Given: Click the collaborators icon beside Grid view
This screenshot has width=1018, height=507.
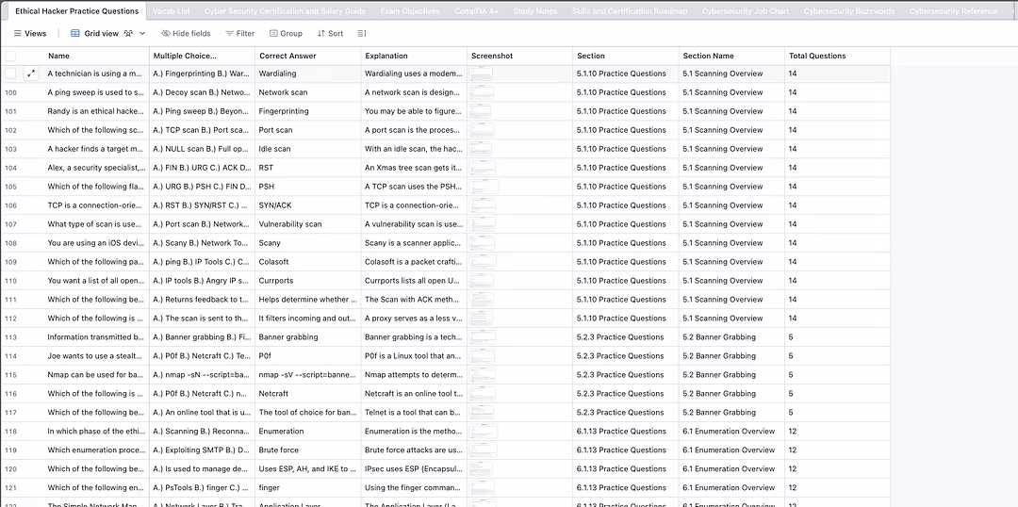Looking at the screenshot, I should click(128, 33).
